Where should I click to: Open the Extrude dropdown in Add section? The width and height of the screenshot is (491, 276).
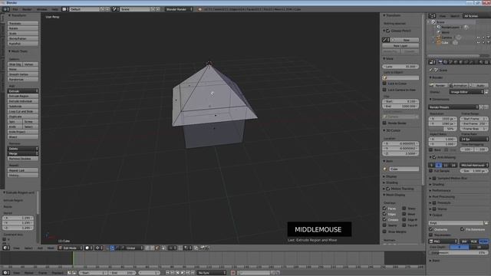[x=23, y=91]
